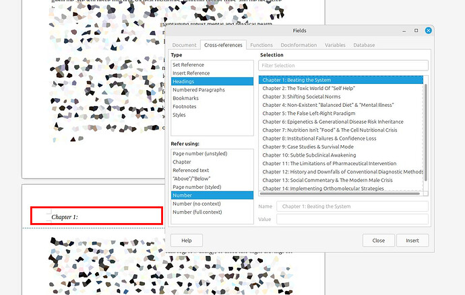
Task: Select Footnotes in the Type list
Action: [x=184, y=106]
